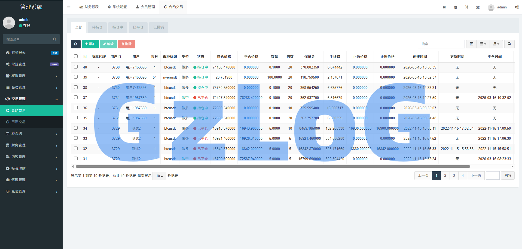Go to page 3 of records
The width and height of the screenshot is (522, 249).
pos(454,176)
